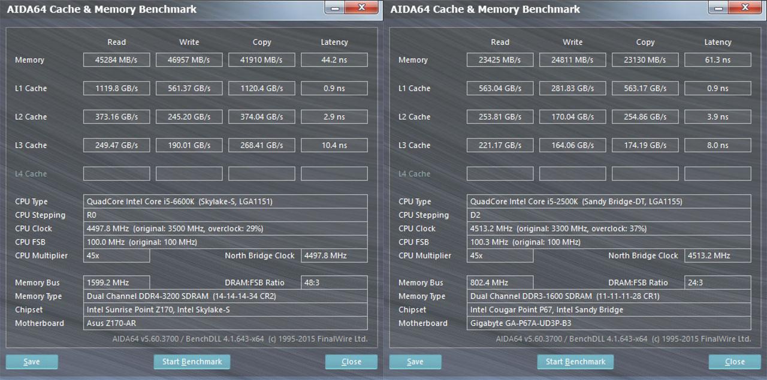Click Chipset field showing Sunrise Point Z170
767x380 pixels.
[x=225, y=309]
